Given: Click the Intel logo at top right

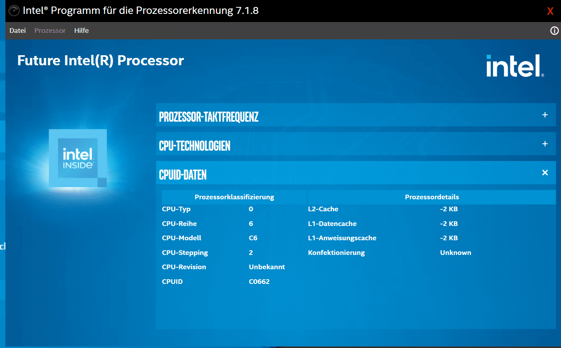Looking at the screenshot, I should [x=515, y=66].
